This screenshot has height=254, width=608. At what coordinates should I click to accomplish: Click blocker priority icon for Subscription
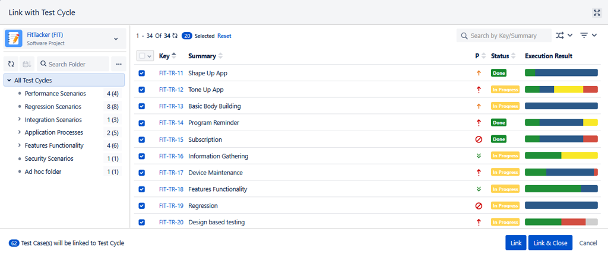point(479,139)
